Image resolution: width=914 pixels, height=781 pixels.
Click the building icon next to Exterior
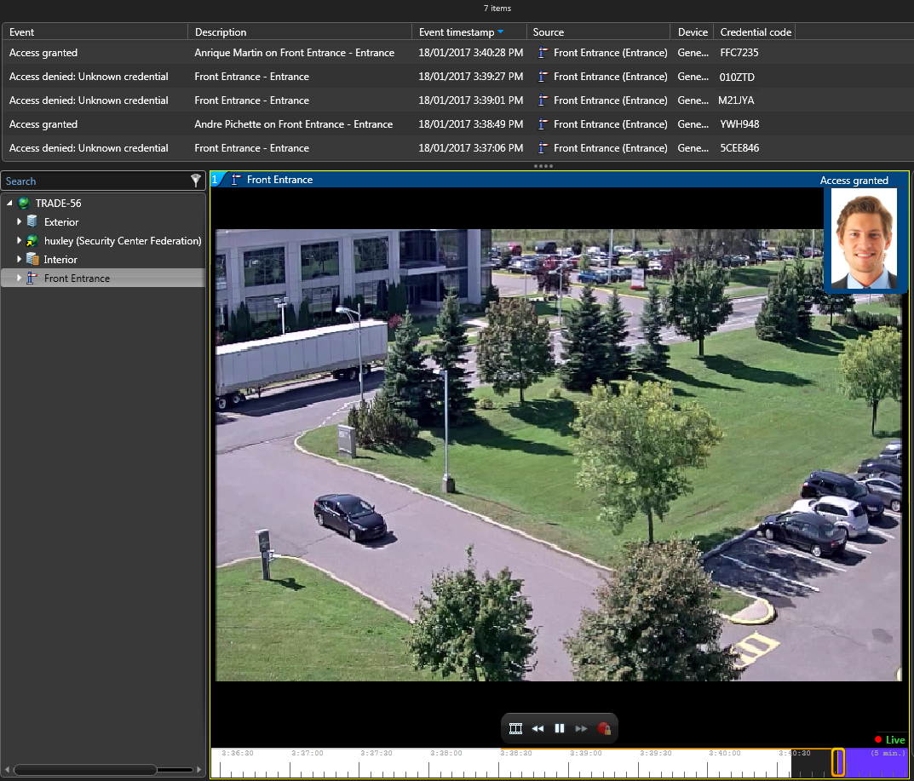pyautogui.click(x=32, y=221)
